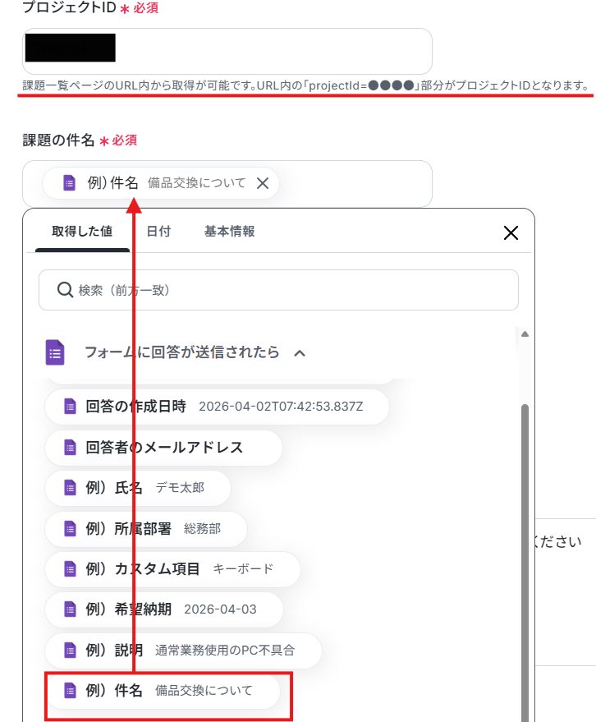
Task: Click the 課題の件名 field label
Action: 58,140
